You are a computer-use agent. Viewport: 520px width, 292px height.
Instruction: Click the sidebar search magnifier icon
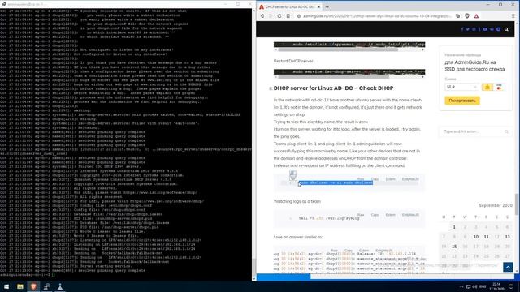506,131
